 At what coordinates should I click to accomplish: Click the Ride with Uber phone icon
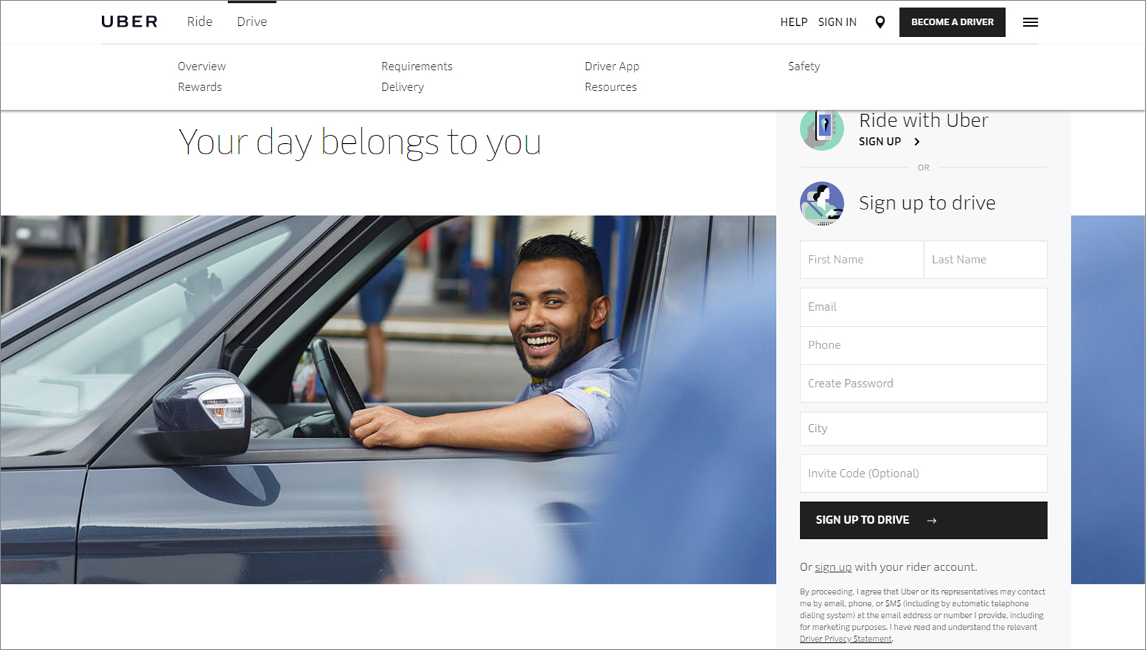tap(821, 129)
